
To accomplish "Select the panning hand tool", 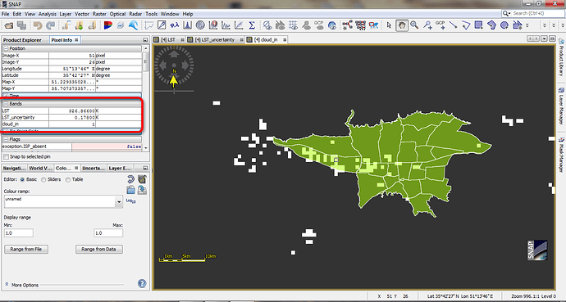I will 401,25.
